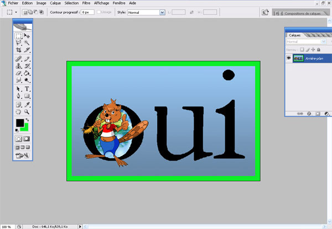
Task: Pick the Dodge tool
Action: (27, 80)
